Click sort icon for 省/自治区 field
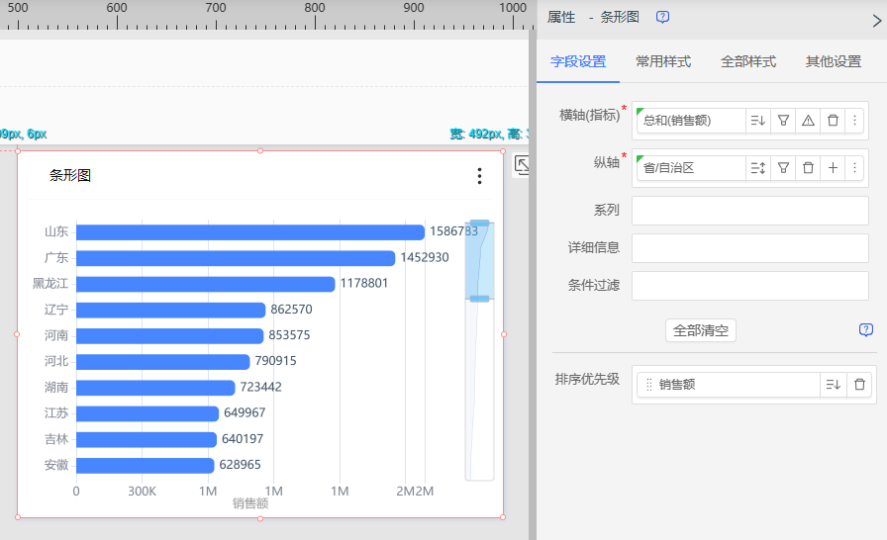Screen dimensions: 887x540 pyautogui.click(x=758, y=168)
